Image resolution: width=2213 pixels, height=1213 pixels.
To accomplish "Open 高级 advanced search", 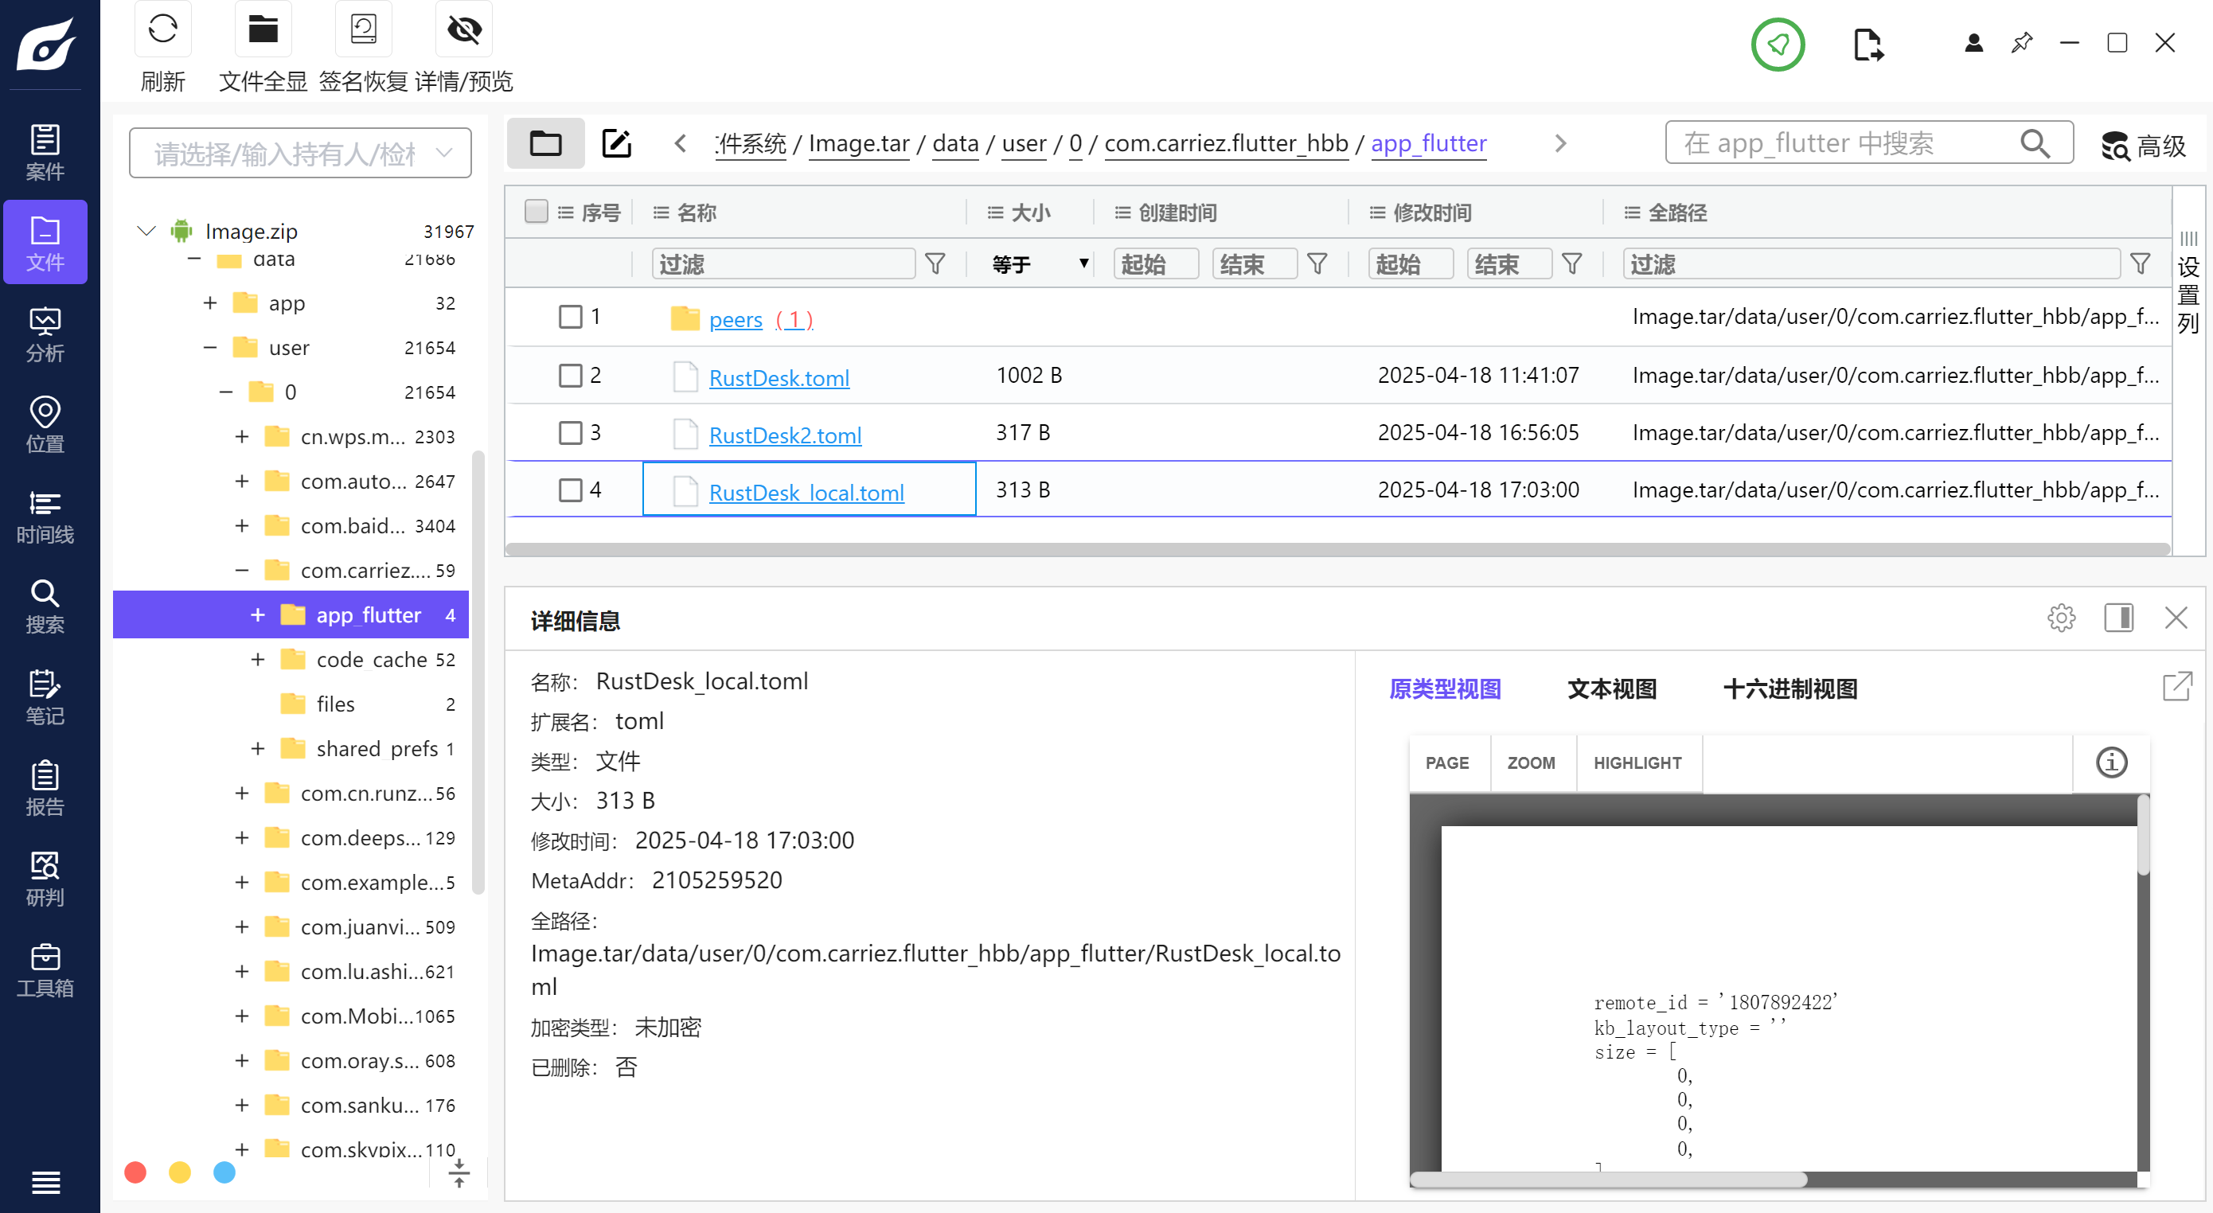I will pos(2143,145).
